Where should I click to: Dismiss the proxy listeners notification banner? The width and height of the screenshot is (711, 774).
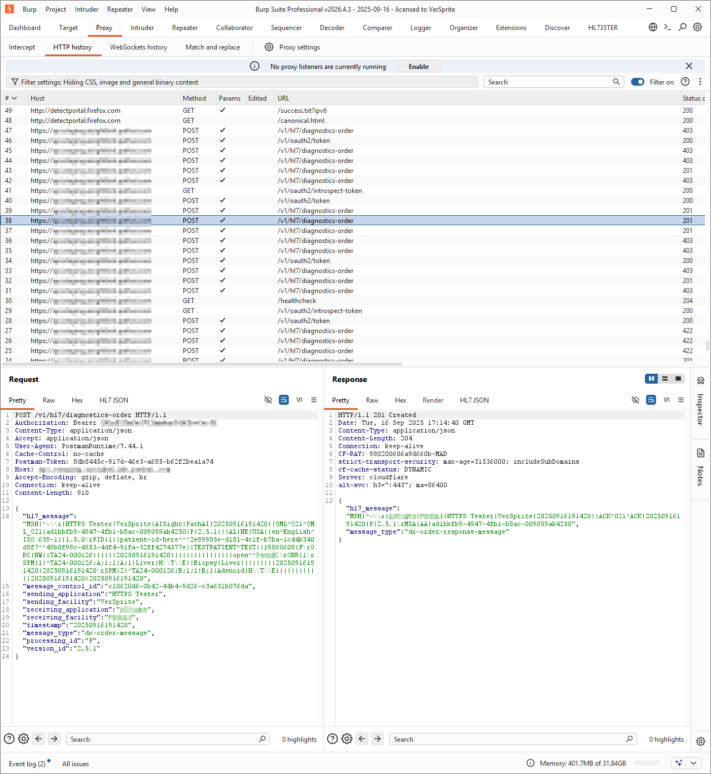click(689, 66)
